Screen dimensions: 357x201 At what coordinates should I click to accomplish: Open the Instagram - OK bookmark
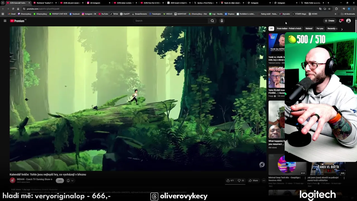tap(89, 14)
